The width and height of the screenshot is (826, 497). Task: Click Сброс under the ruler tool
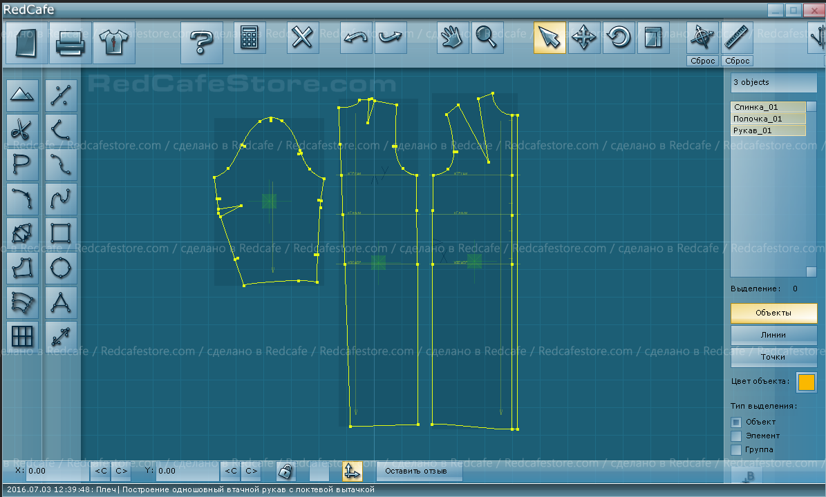[737, 61]
